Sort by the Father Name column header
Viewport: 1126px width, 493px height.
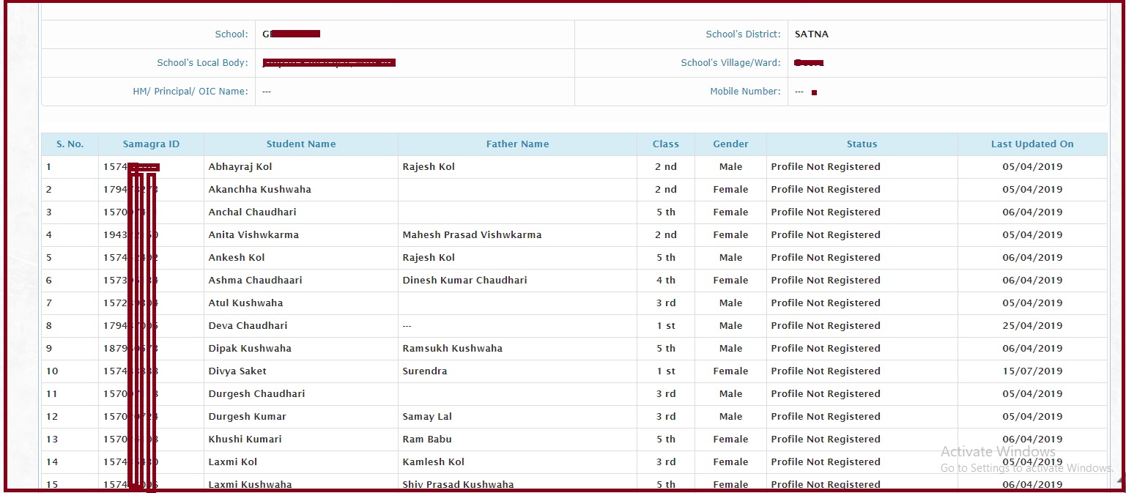(x=517, y=144)
